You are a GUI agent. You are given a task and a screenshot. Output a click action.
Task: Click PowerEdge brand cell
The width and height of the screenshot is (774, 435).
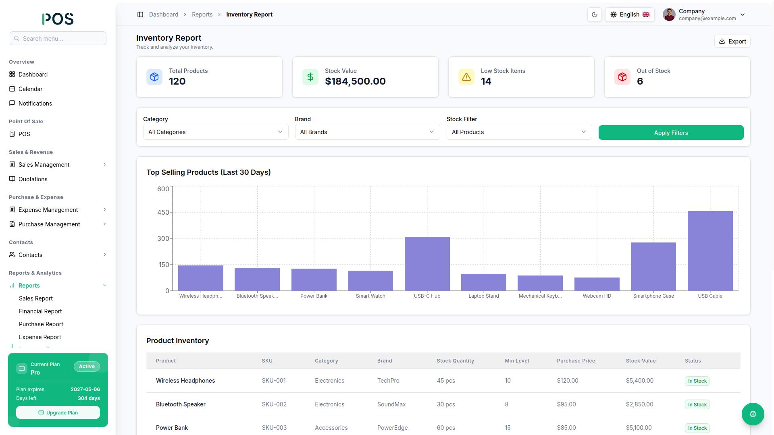click(393, 428)
